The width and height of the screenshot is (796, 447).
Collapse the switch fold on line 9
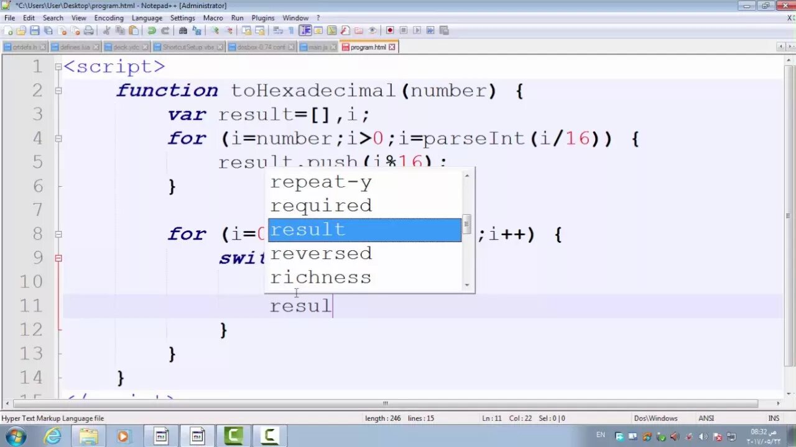pyautogui.click(x=58, y=258)
